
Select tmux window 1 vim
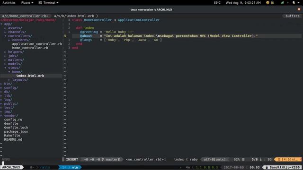[x=70, y=167]
